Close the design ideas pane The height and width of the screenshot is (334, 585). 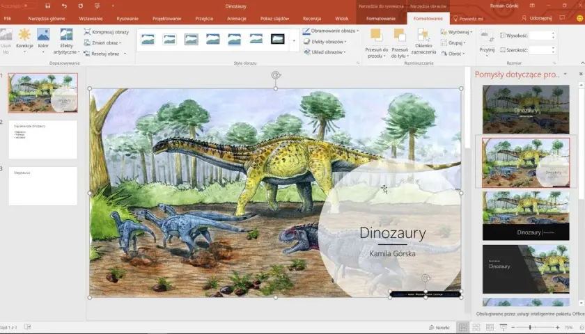click(581, 74)
